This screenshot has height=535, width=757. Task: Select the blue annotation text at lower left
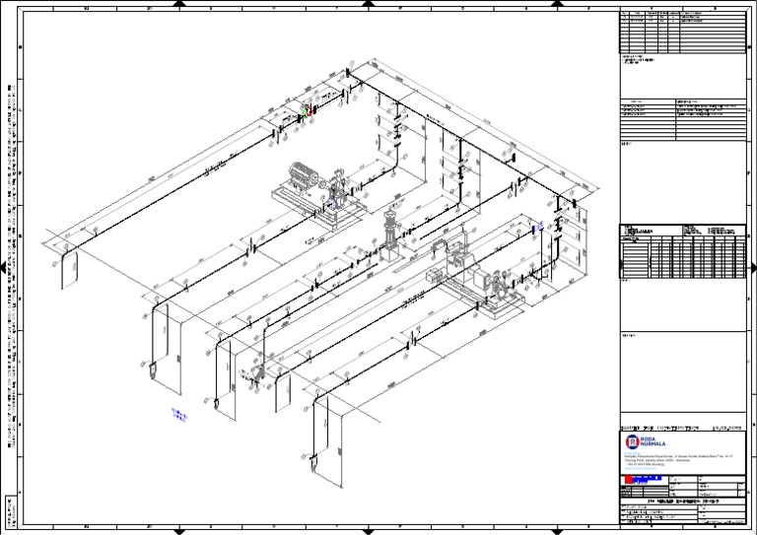click(179, 415)
